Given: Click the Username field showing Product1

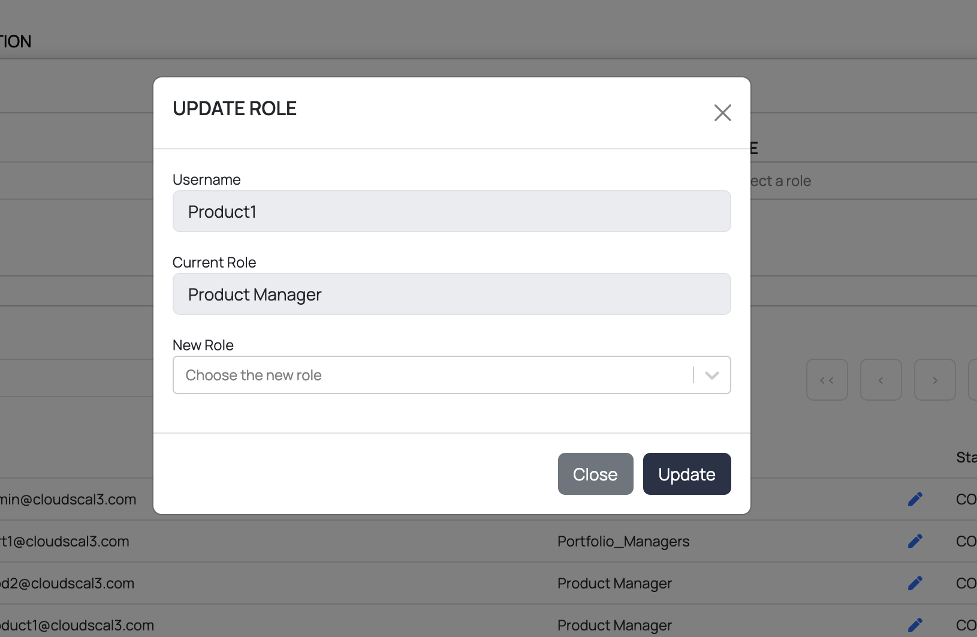Looking at the screenshot, I should (451, 212).
